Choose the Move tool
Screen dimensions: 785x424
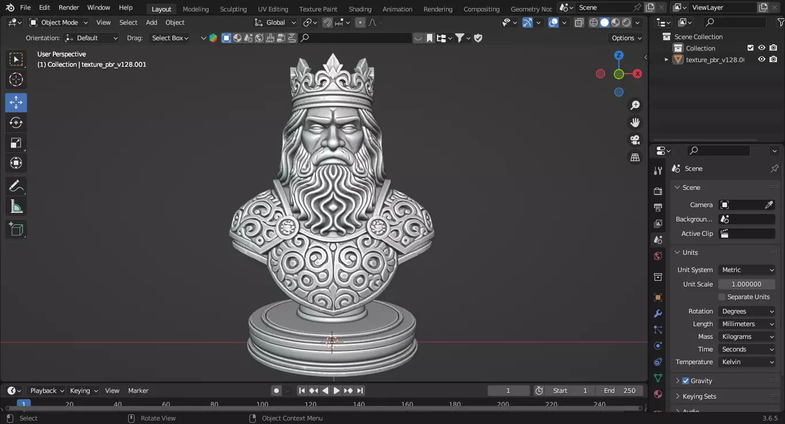[16, 102]
